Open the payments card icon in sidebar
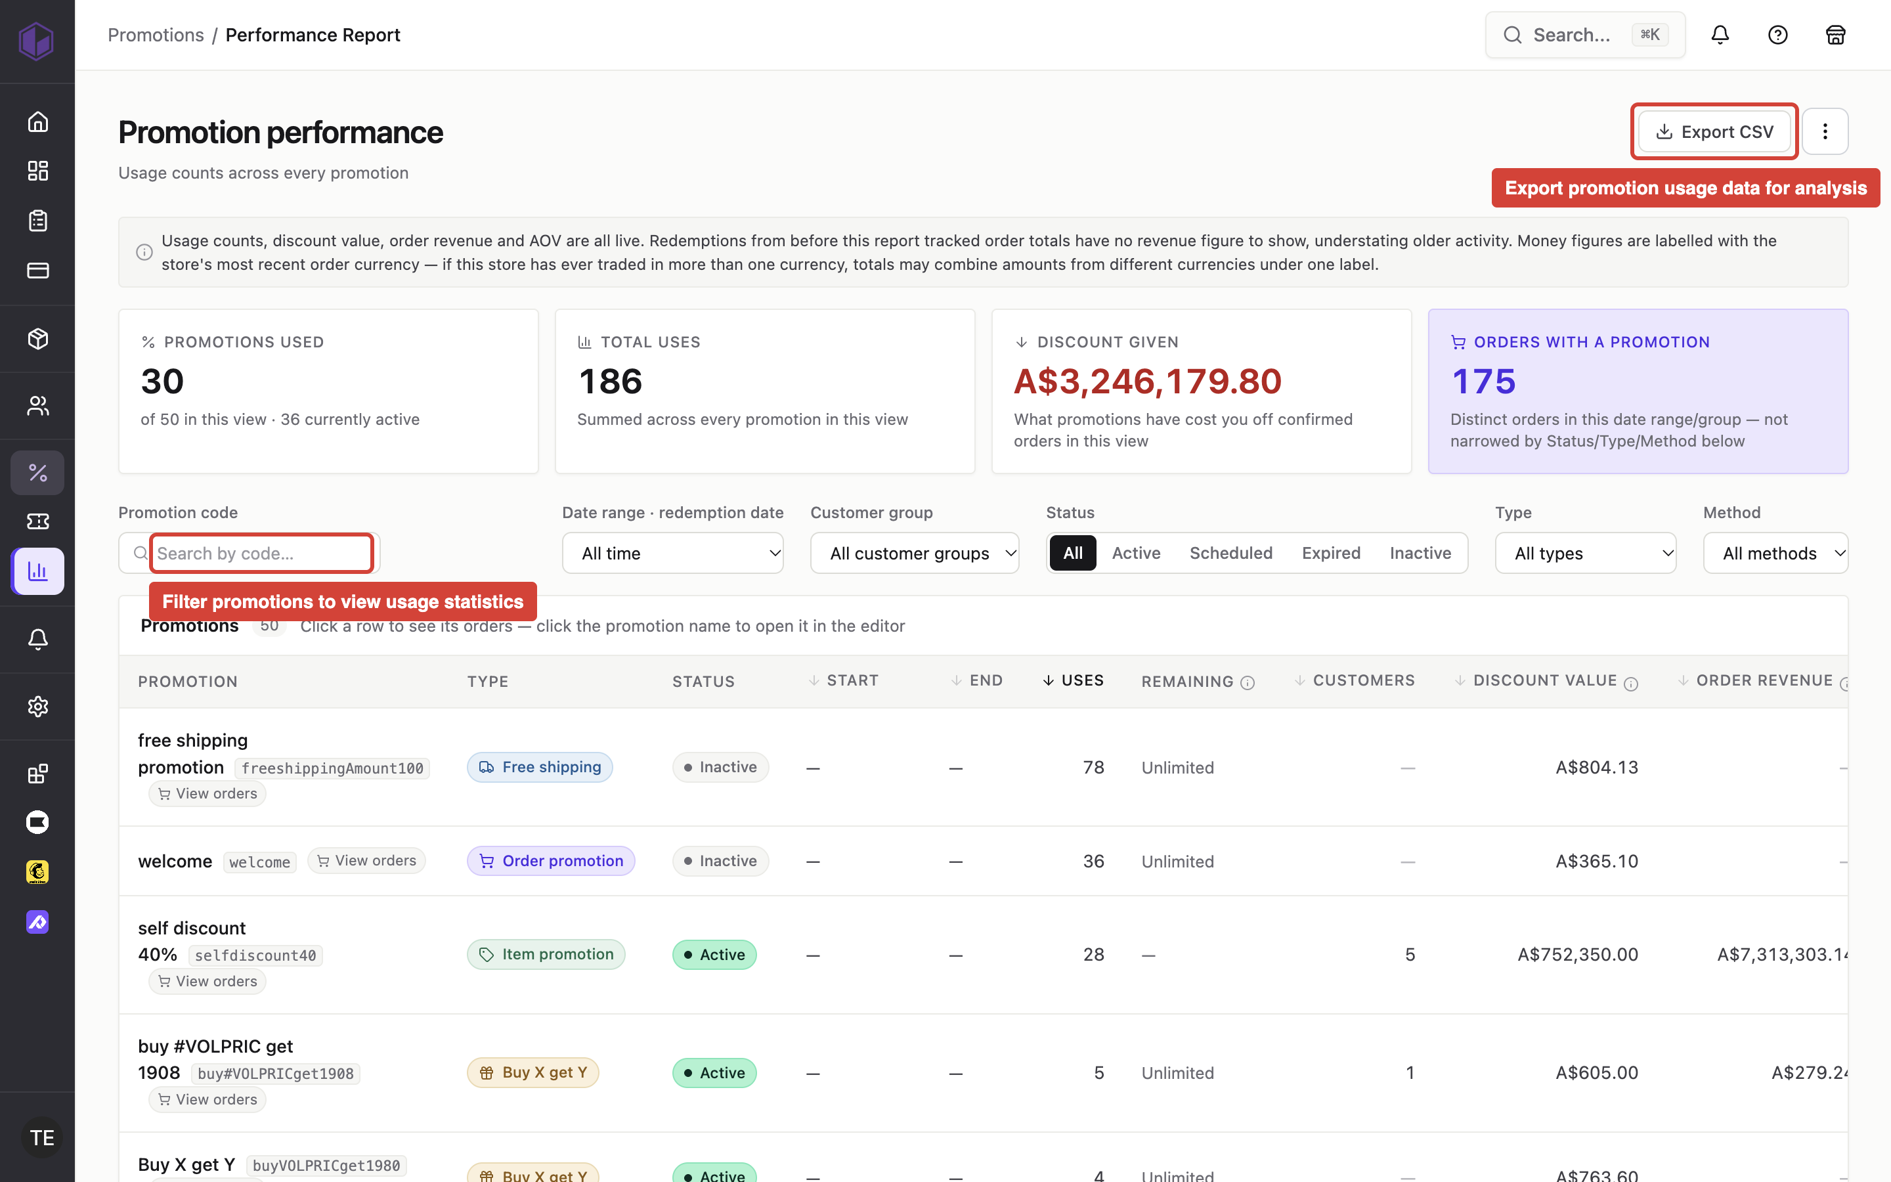Image resolution: width=1891 pixels, height=1182 pixels. [x=37, y=271]
